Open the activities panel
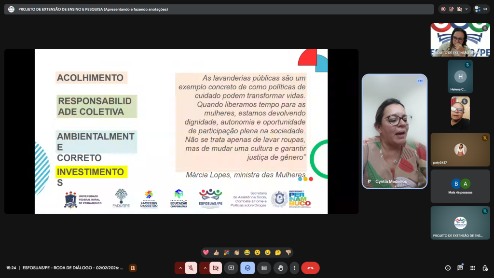 tap(472, 268)
